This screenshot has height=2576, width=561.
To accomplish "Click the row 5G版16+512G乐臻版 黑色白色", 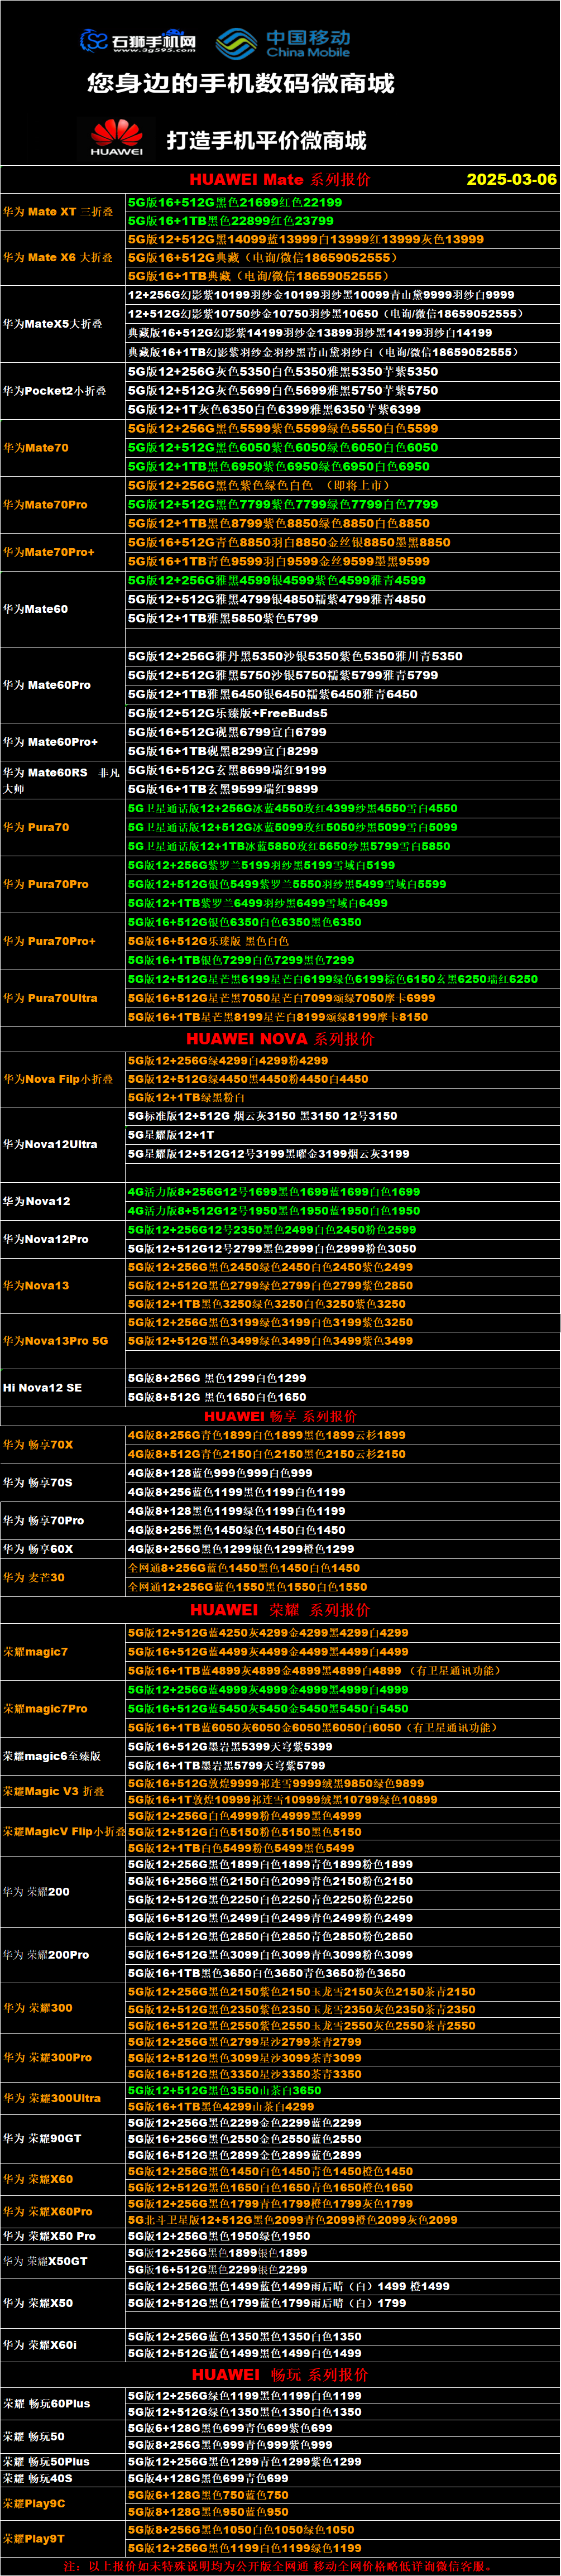I will [x=342, y=941].
